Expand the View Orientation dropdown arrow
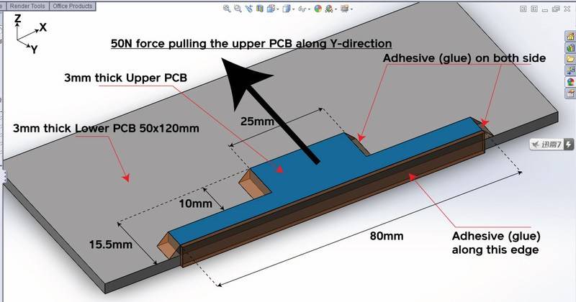This screenshot has height=302, width=576. pyautogui.click(x=276, y=9)
